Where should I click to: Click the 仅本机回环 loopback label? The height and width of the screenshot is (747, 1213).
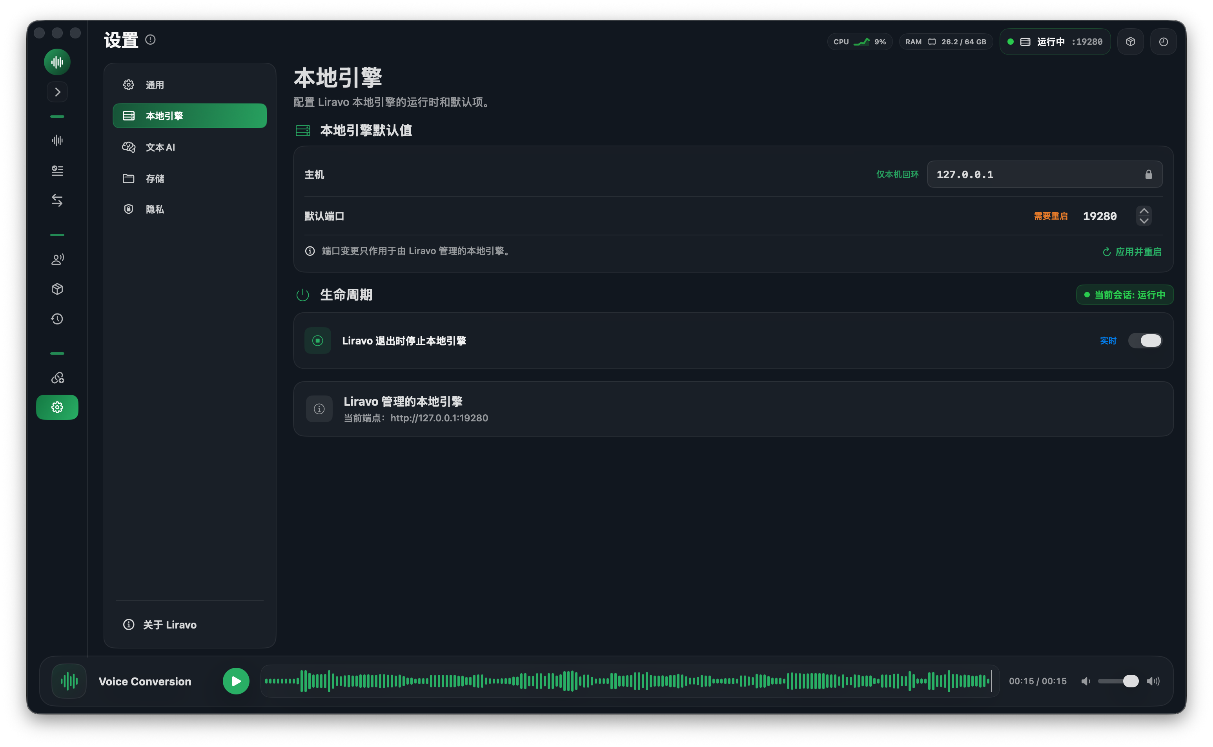(898, 175)
